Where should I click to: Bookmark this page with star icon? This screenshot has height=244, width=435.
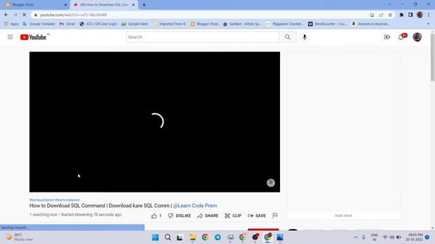(390, 15)
